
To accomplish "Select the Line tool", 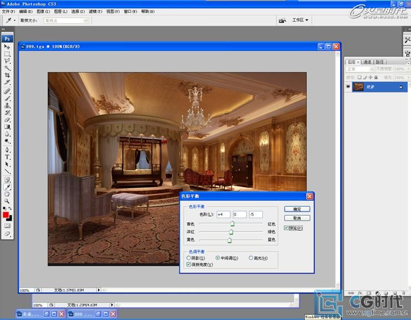I will tap(7, 171).
